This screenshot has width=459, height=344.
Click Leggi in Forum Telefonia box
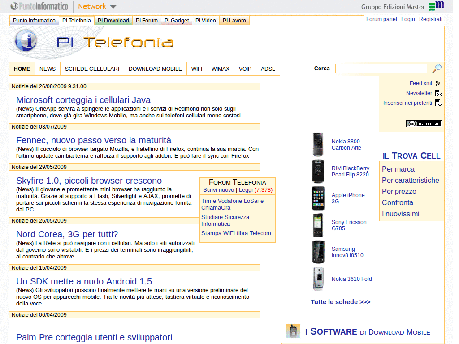[x=246, y=190]
